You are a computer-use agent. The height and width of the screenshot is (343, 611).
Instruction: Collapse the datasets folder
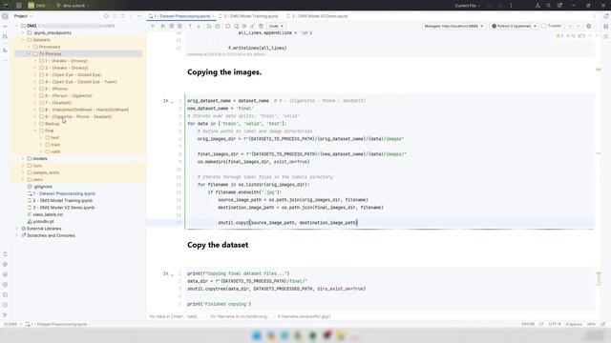[23, 40]
